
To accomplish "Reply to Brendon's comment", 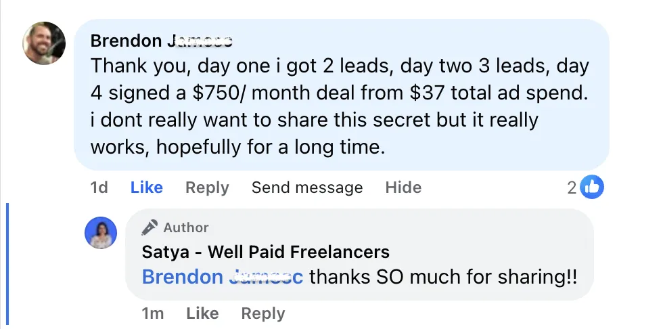I will click(207, 188).
